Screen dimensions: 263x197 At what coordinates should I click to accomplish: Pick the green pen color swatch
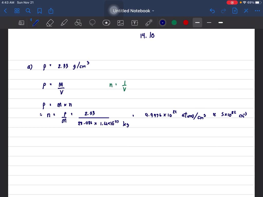174,23
